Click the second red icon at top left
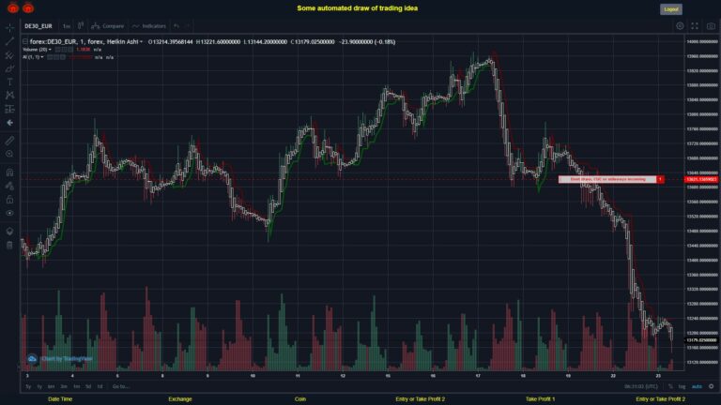The image size is (721, 405). tap(28, 7)
